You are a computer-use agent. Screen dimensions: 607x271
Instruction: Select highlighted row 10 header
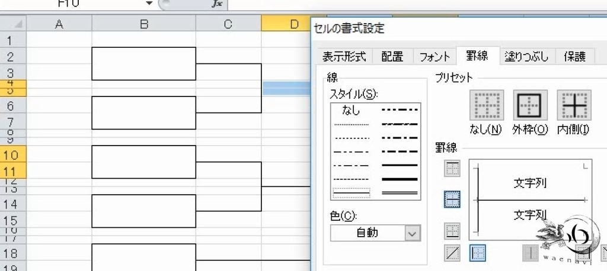click(13, 154)
